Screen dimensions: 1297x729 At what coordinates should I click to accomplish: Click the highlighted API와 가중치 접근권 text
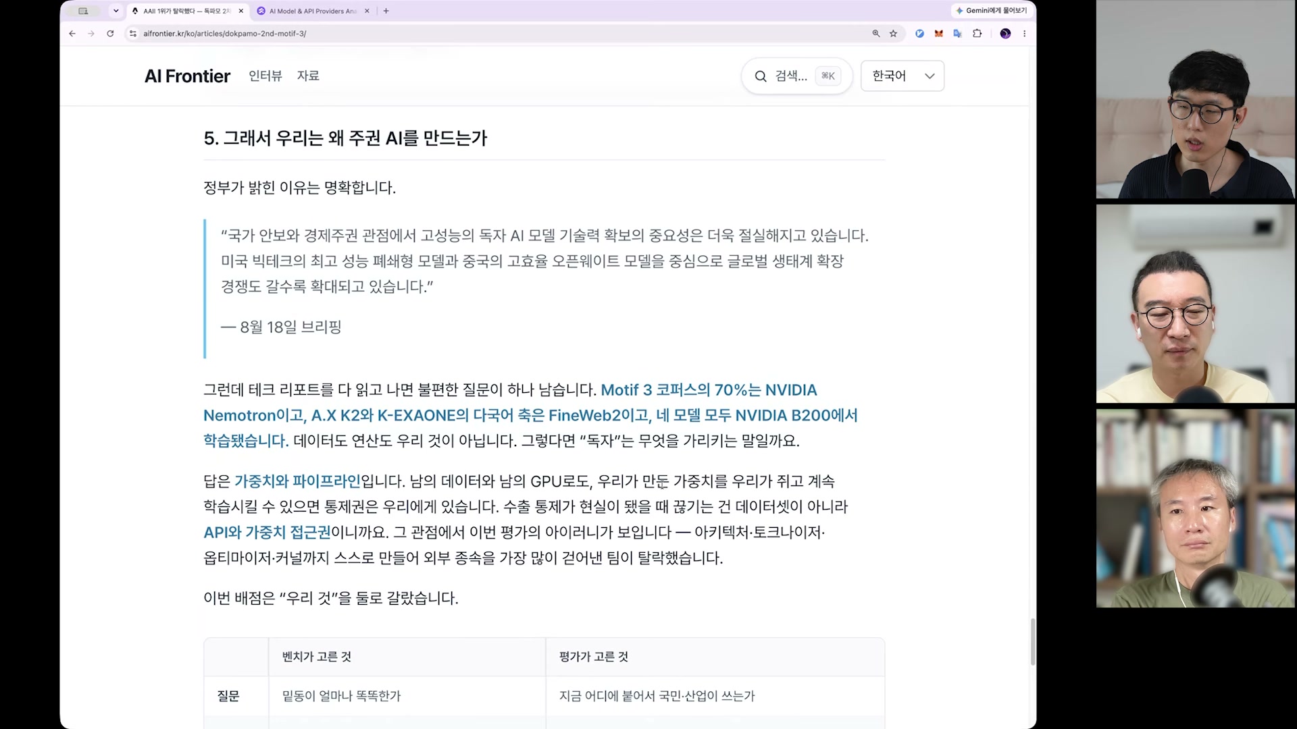(267, 533)
